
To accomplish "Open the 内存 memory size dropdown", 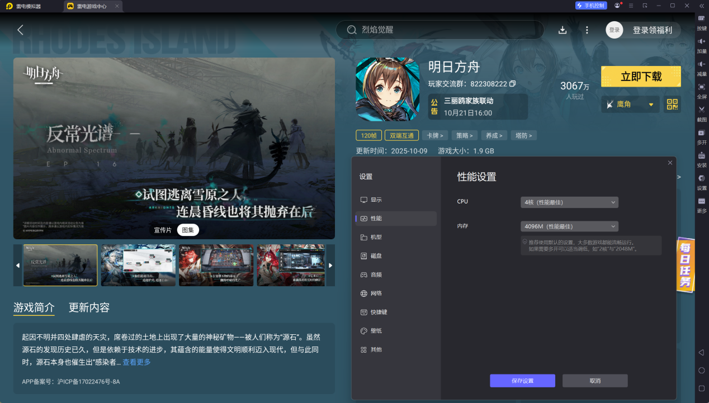I will point(569,226).
